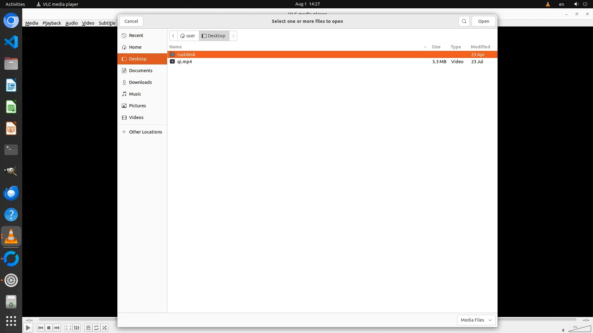Click path bar forward chevron

coord(233,36)
